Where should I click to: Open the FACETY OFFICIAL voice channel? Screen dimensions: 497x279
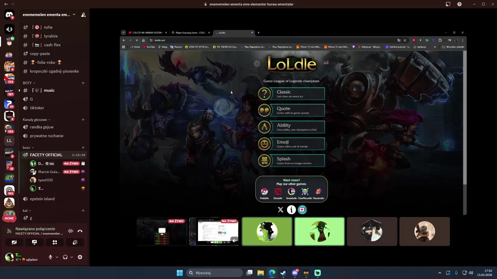[x=54, y=155]
